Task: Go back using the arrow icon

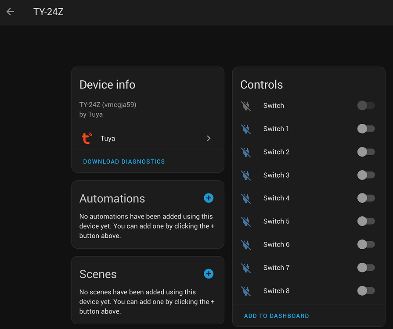Action: (x=10, y=11)
